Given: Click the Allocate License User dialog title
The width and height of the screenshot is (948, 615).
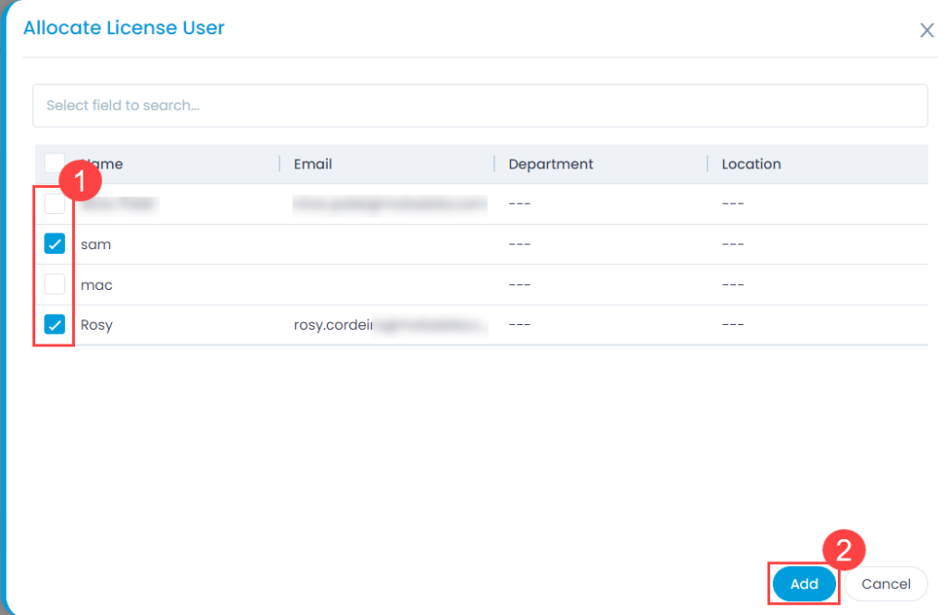Looking at the screenshot, I should click(123, 28).
